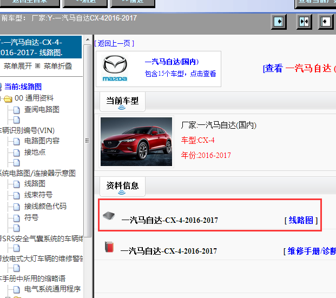Open the 00 通用资料 folder
The width and height of the screenshot is (336, 298).
(34, 98)
